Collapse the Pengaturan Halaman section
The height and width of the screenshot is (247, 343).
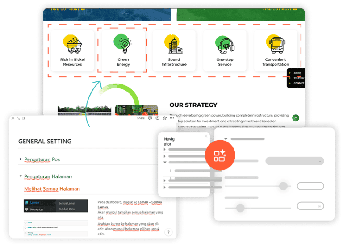click(21, 176)
